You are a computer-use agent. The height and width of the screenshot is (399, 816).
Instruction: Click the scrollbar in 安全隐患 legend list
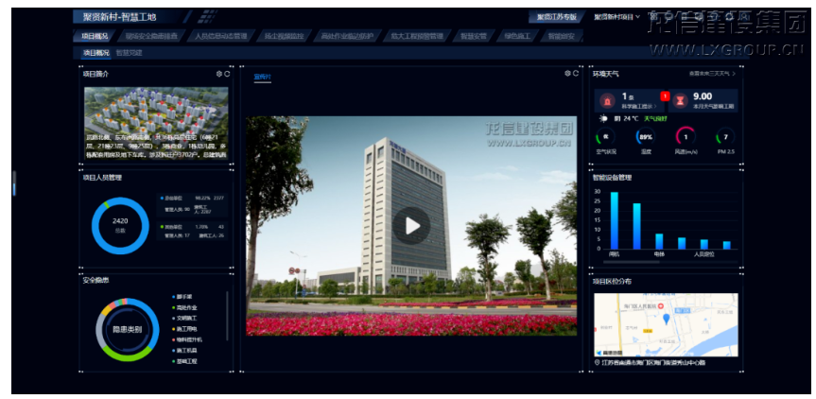(x=227, y=312)
